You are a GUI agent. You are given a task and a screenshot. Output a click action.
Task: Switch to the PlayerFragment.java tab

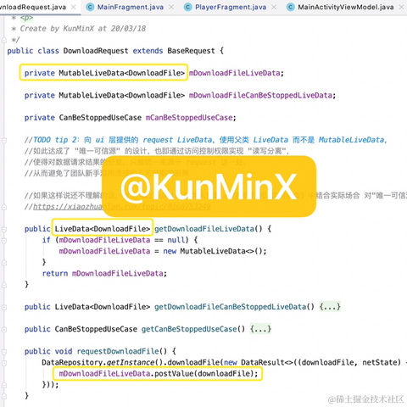(231, 7)
